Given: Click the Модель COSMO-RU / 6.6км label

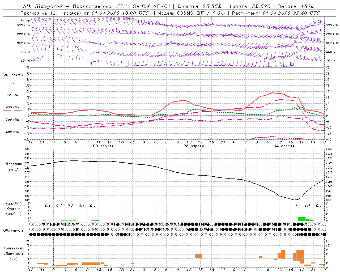Looking at the screenshot, I should pos(191,13).
